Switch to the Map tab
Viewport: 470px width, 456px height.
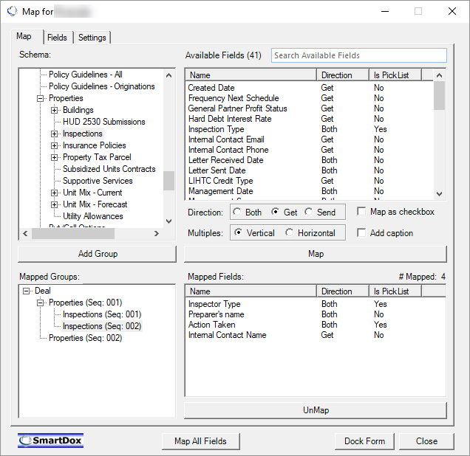point(27,36)
